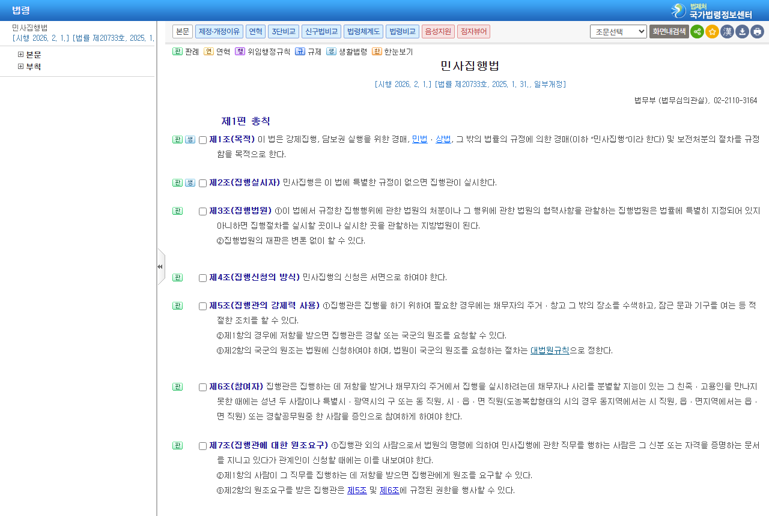769x516 pixels.
Task: Expand 부칙 tree node plus
Action: point(20,67)
